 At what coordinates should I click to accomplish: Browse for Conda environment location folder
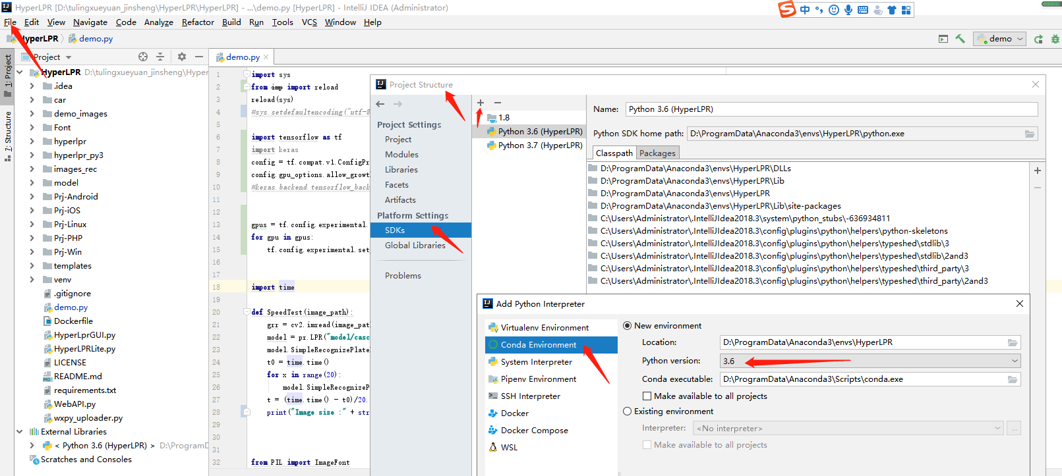1013,342
